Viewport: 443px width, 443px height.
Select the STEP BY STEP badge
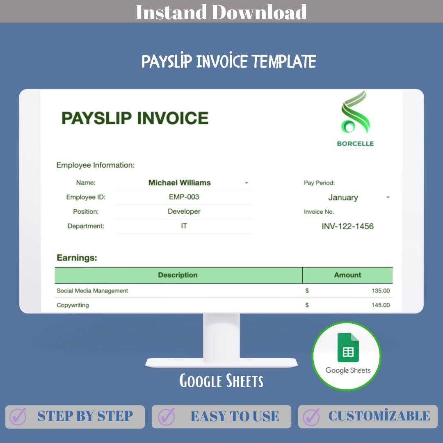click(75, 416)
